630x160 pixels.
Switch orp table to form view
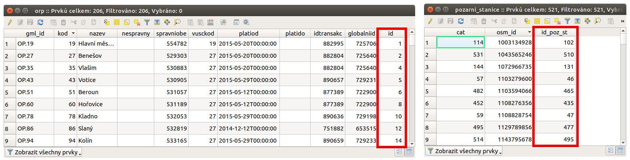click(399, 152)
